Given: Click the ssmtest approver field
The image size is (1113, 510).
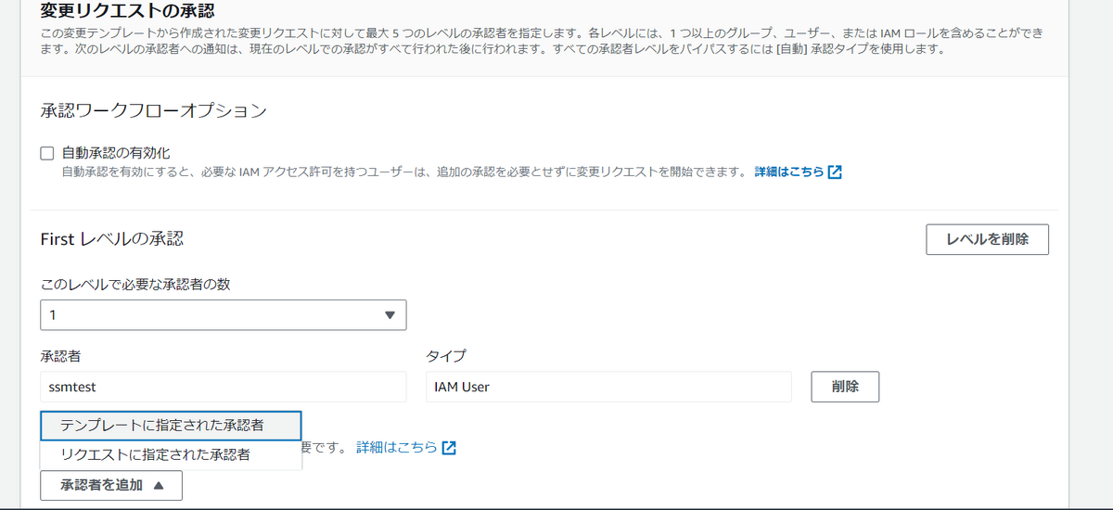Looking at the screenshot, I should coord(224,387).
